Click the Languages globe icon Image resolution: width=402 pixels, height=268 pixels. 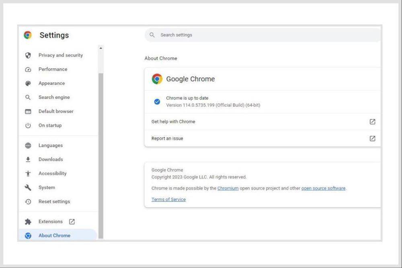28,145
